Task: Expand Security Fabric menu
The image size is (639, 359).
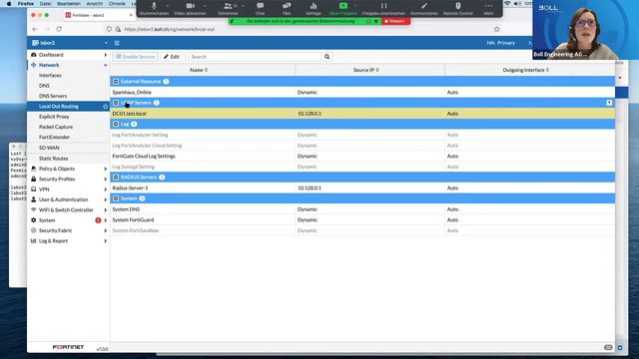Action: (69, 230)
